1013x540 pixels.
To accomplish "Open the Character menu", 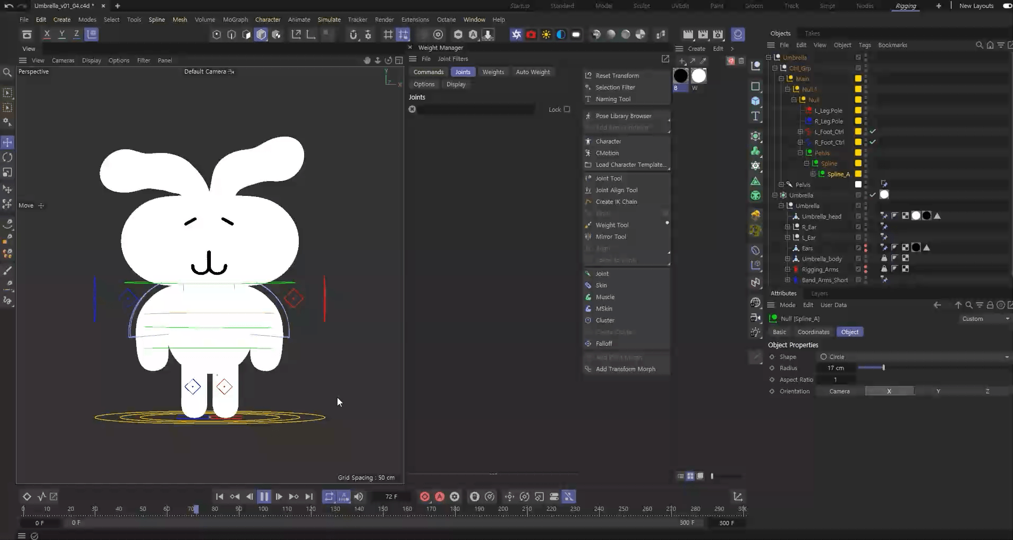I will pos(268,20).
